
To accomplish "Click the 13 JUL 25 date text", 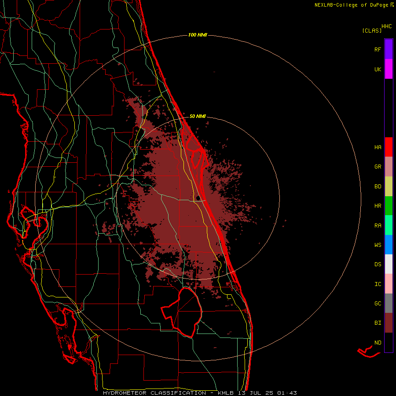I will (256, 393).
